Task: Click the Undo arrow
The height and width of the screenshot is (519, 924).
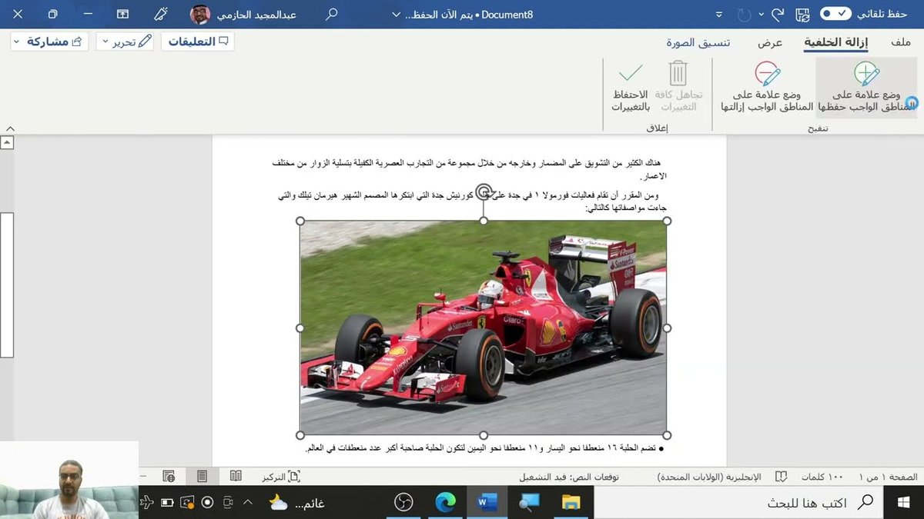Action: [778, 14]
